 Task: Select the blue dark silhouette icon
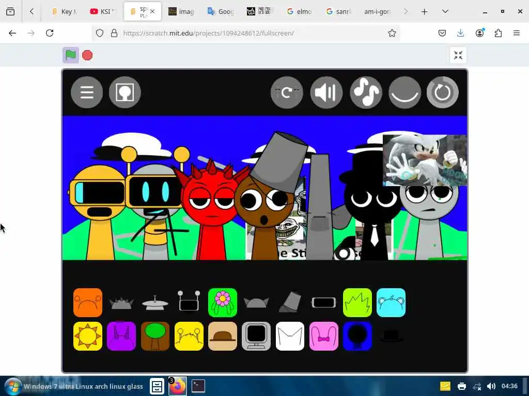coord(357,336)
